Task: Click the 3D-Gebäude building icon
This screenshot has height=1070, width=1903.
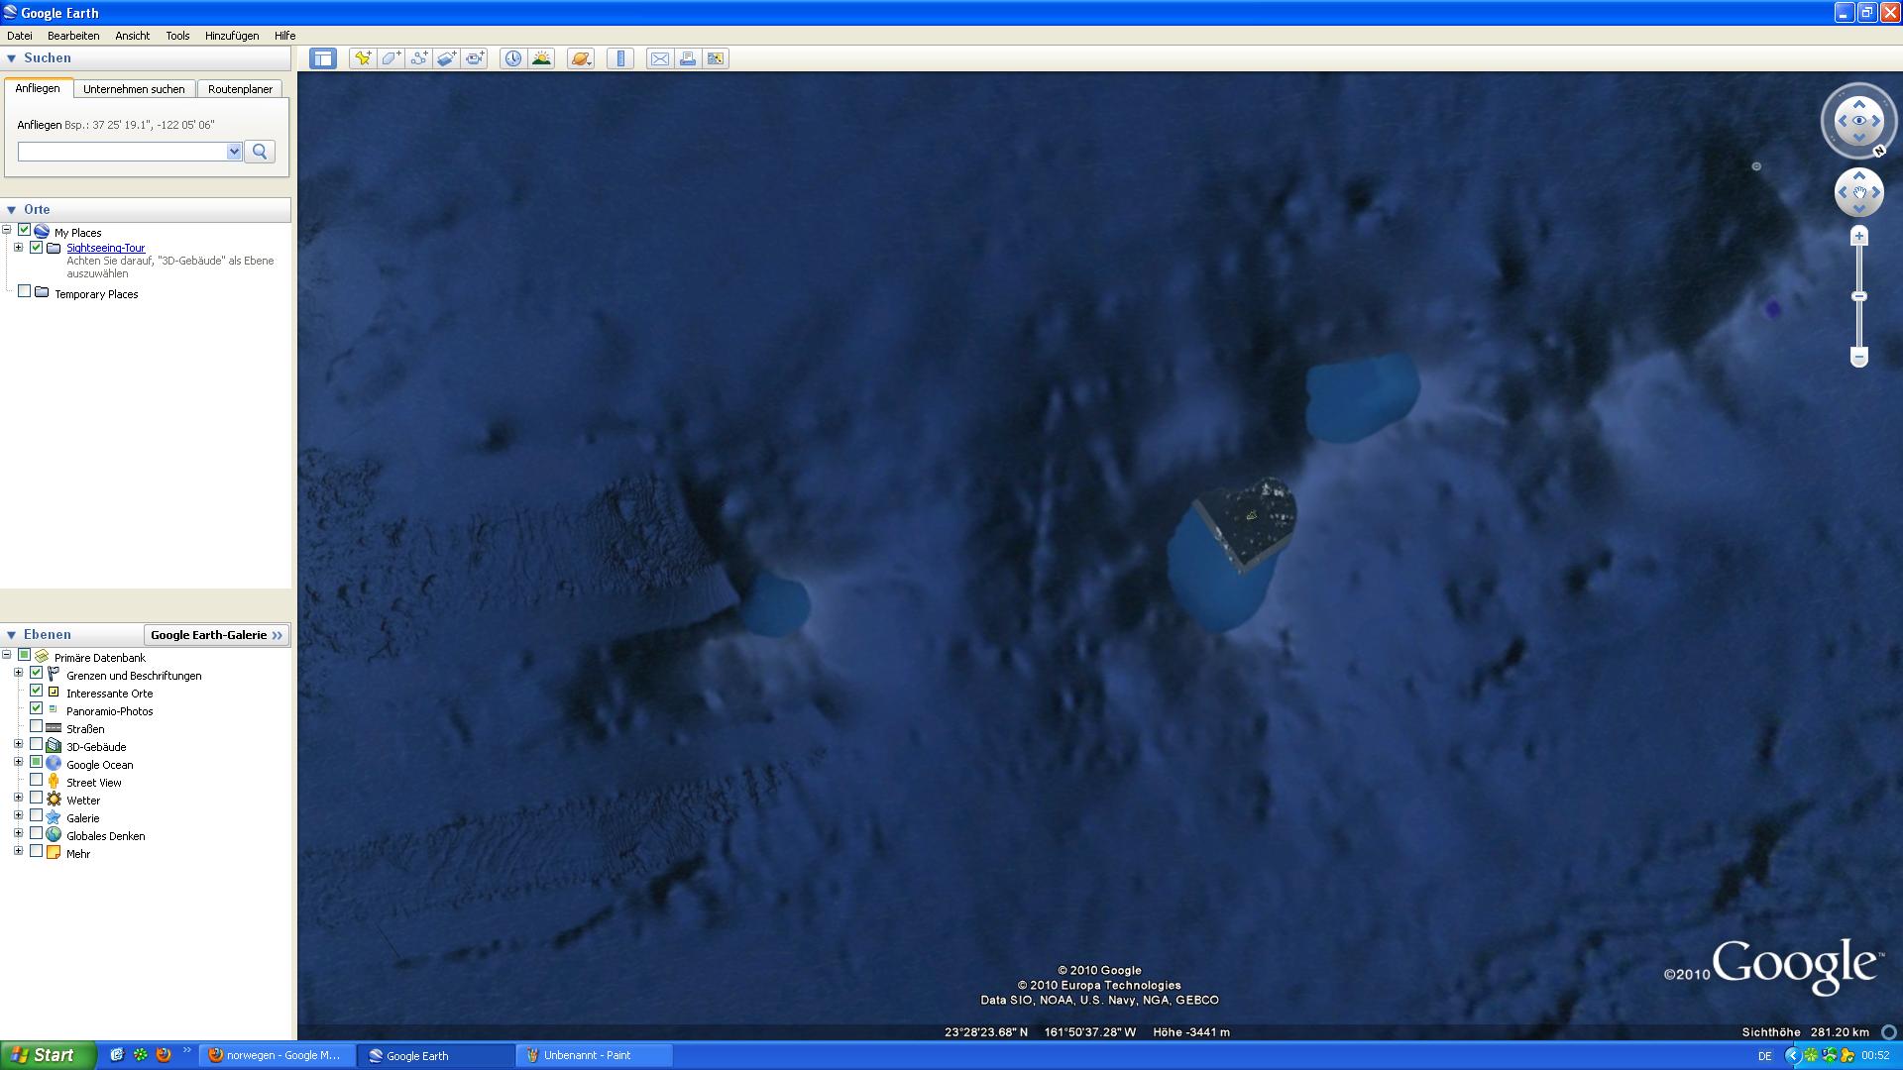Action: [x=54, y=746]
